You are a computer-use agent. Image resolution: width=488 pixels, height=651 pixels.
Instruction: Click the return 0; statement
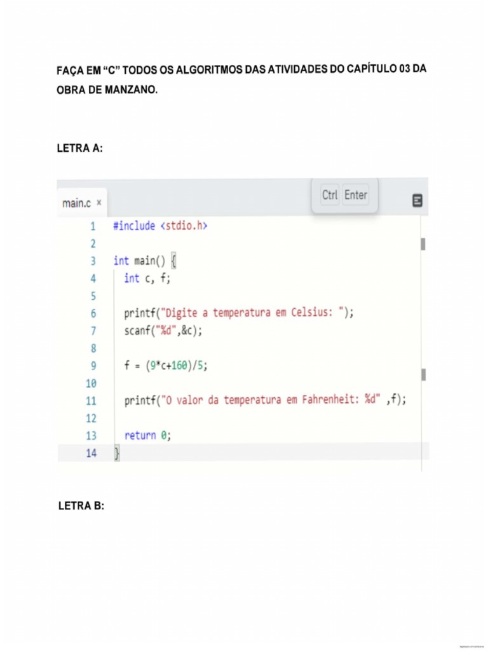(147, 435)
